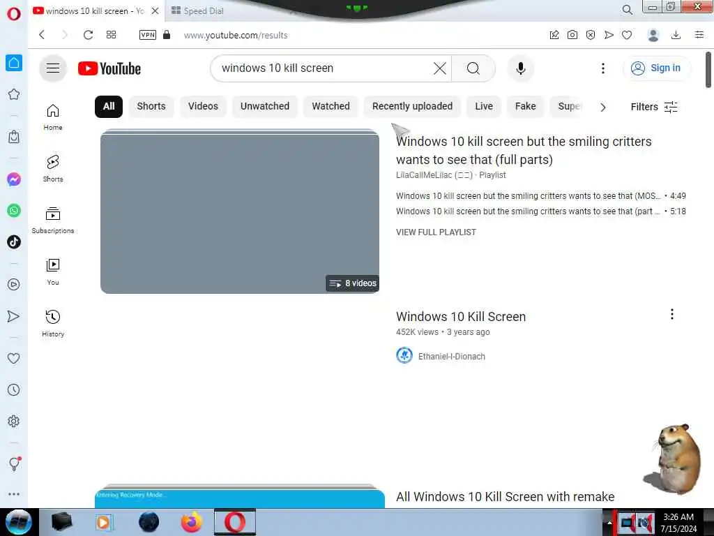Viewport: 714px width, 536px height.
Task: Open History in left guide
Action: [53, 324]
